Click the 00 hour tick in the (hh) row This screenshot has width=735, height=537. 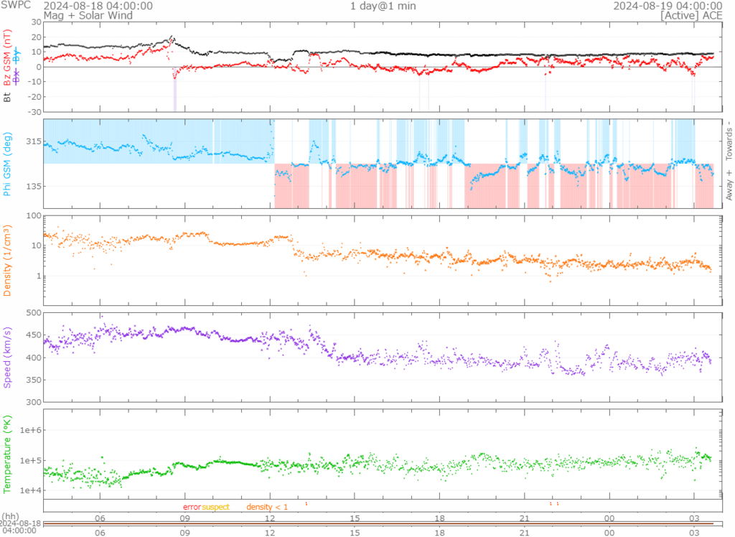(x=609, y=518)
